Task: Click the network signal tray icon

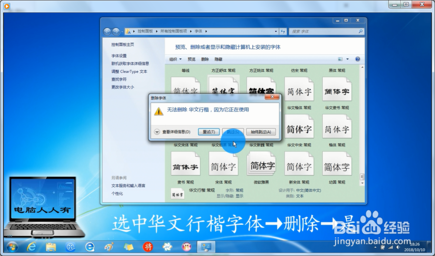Action: point(391,247)
